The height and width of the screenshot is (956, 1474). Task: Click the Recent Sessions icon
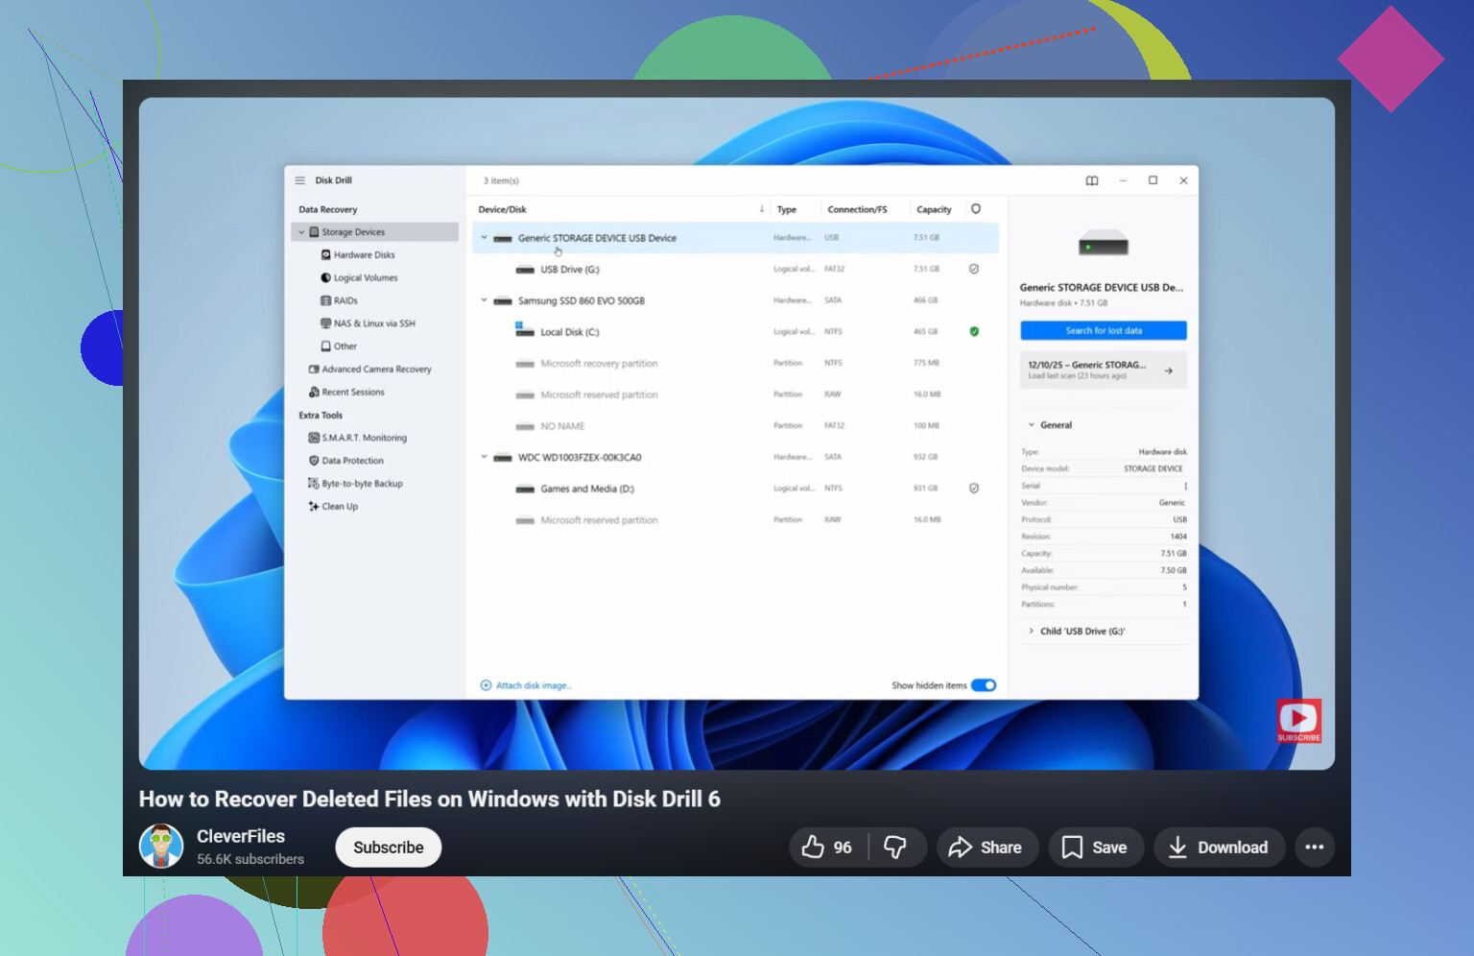point(314,393)
